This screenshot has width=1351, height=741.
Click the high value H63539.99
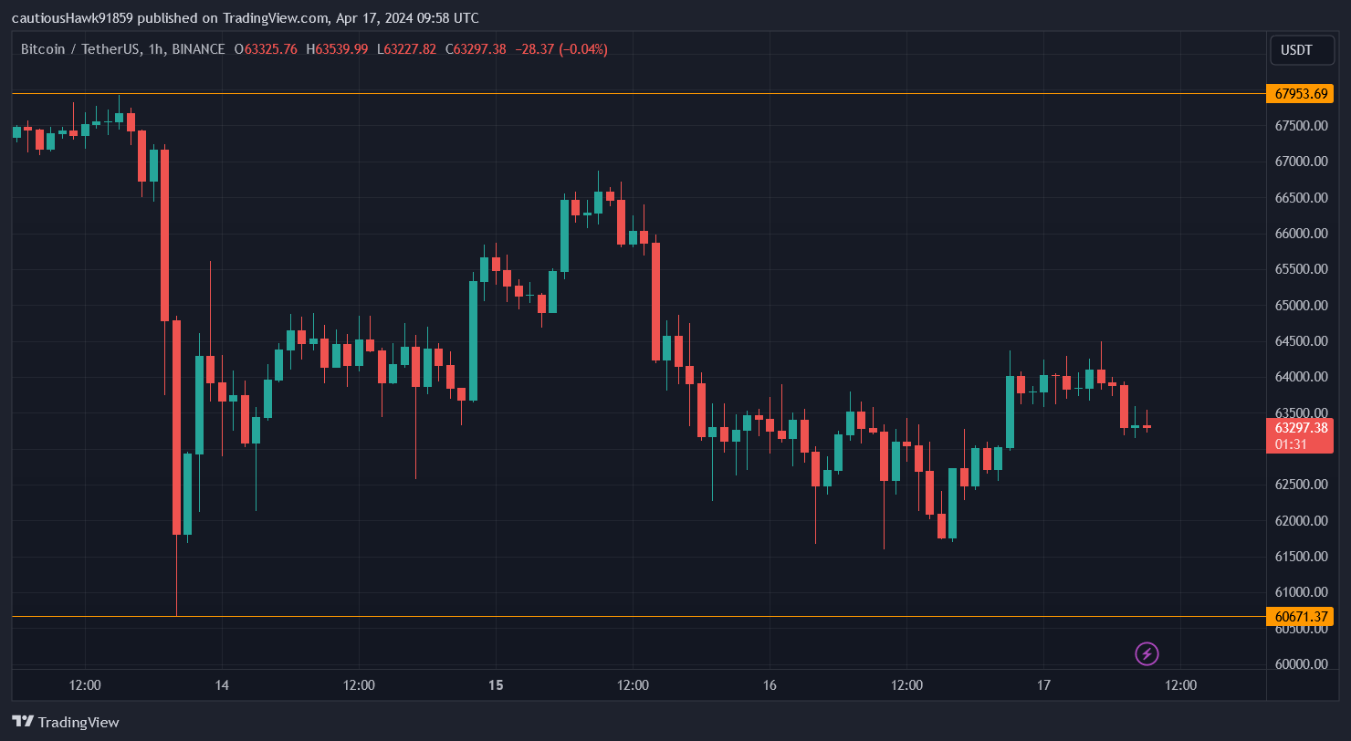tap(338, 49)
